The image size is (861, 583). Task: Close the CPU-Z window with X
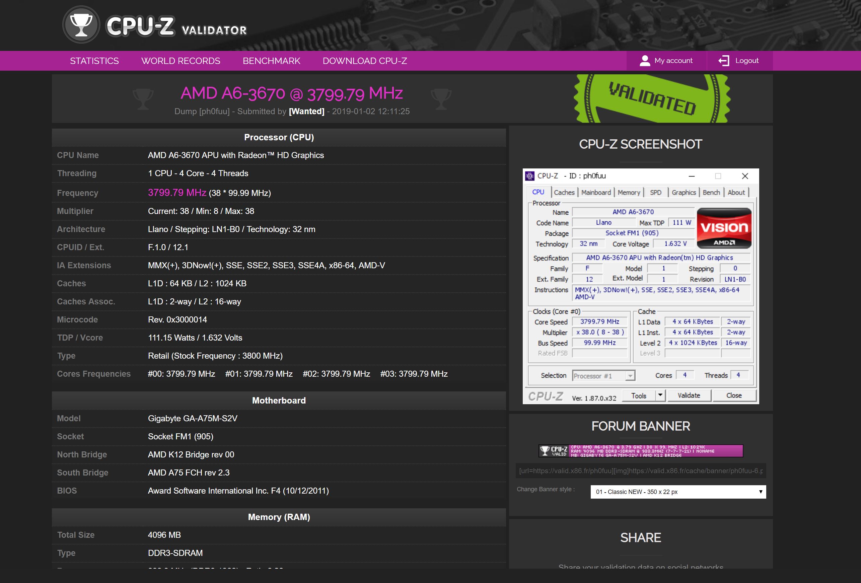click(745, 176)
